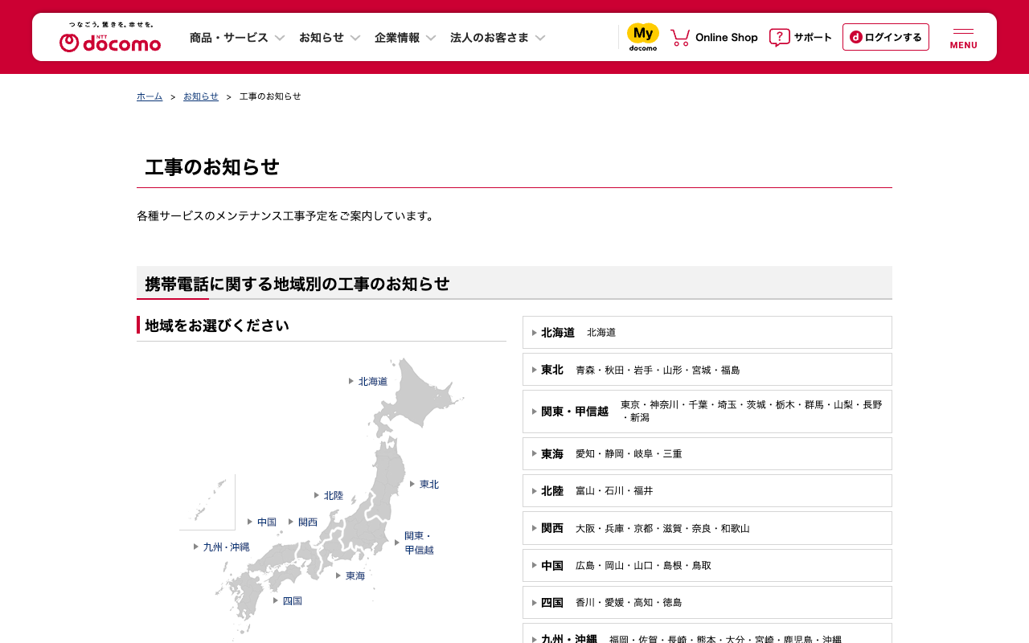Expand the 企業情報 dropdown menu
The height and width of the screenshot is (643, 1029).
pos(405,38)
